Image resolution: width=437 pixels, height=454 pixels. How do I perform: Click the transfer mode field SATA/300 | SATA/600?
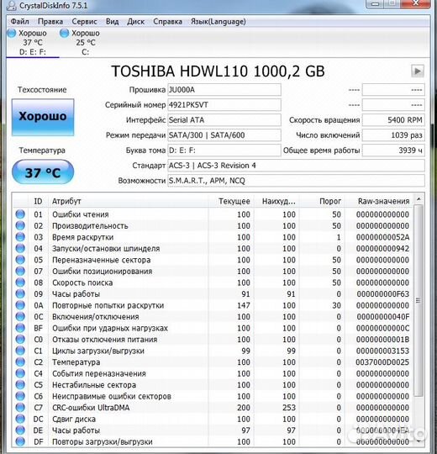coord(224,135)
